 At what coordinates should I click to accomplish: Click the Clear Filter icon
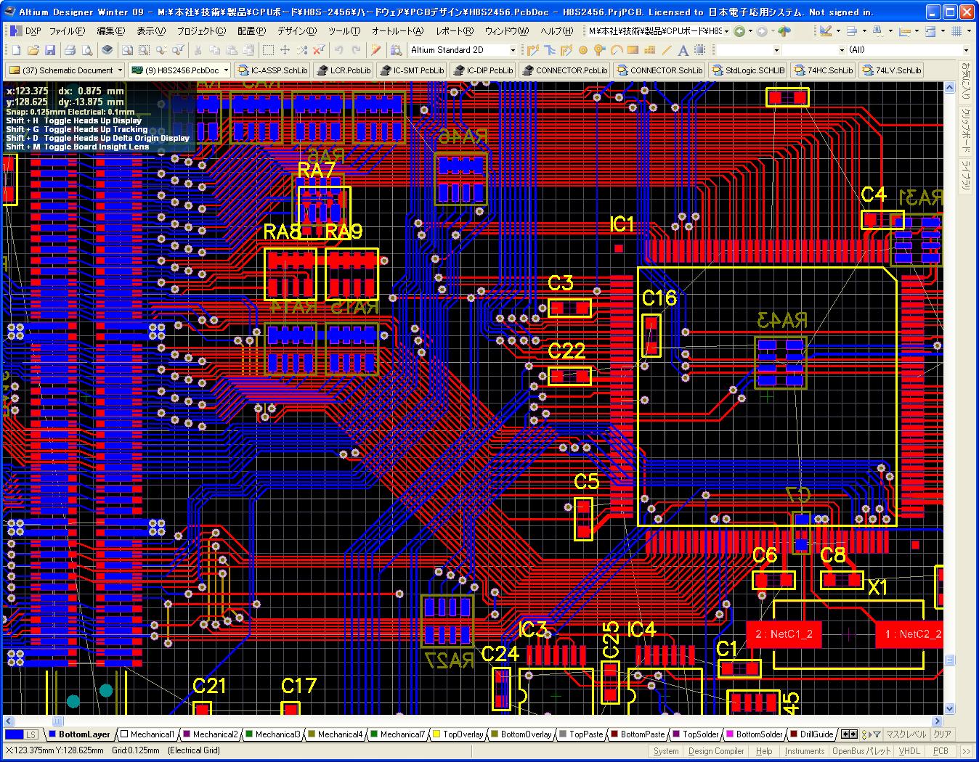click(318, 50)
